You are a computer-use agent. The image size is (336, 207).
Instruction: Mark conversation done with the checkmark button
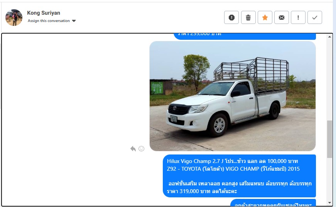coord(315,17)
